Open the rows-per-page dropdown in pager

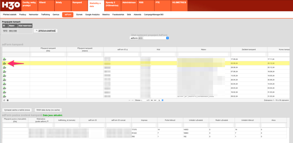click(x=161, y=100)
